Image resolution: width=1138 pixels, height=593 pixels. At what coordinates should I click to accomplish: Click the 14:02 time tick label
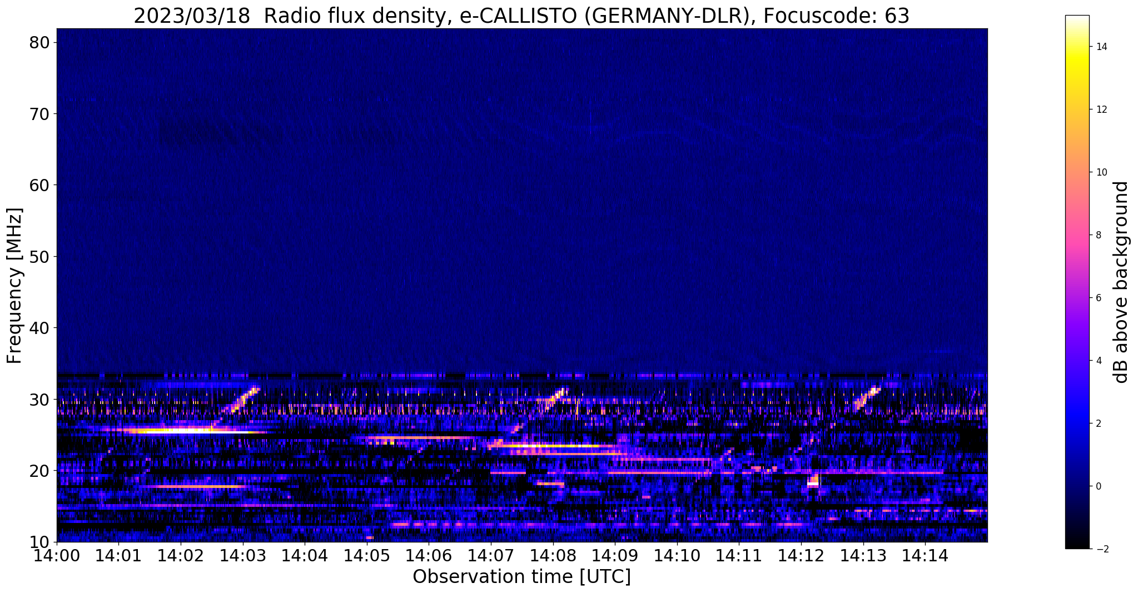[181, 555]
